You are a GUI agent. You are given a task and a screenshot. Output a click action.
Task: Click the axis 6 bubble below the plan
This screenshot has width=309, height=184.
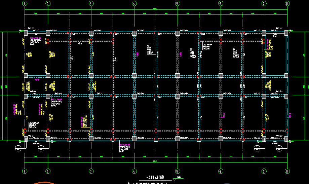tap(221, 171)
